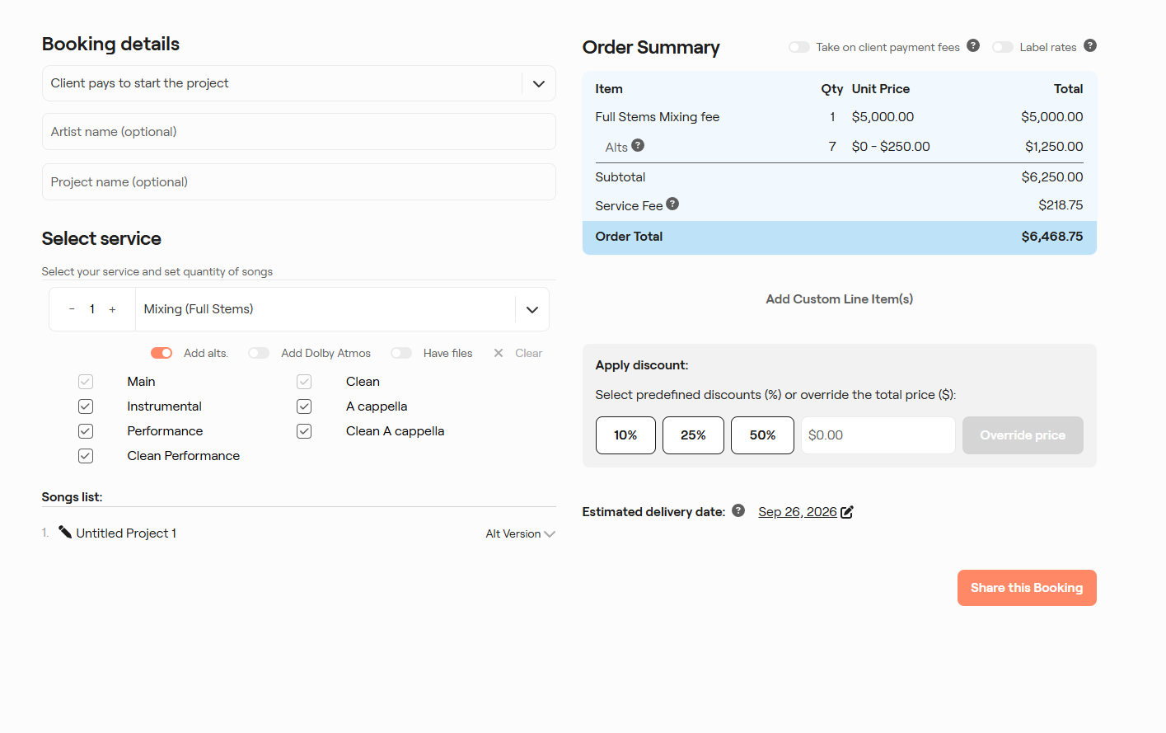Toggle the Label rates switch
Image resolution: width=1166 pixels, height=733 pixels.
(x=1003, y=47)
